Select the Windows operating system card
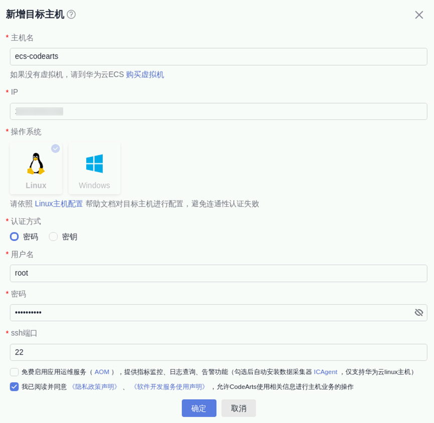Image resolution: width=434 pixels, height=423 pixels. click(94, 168)
